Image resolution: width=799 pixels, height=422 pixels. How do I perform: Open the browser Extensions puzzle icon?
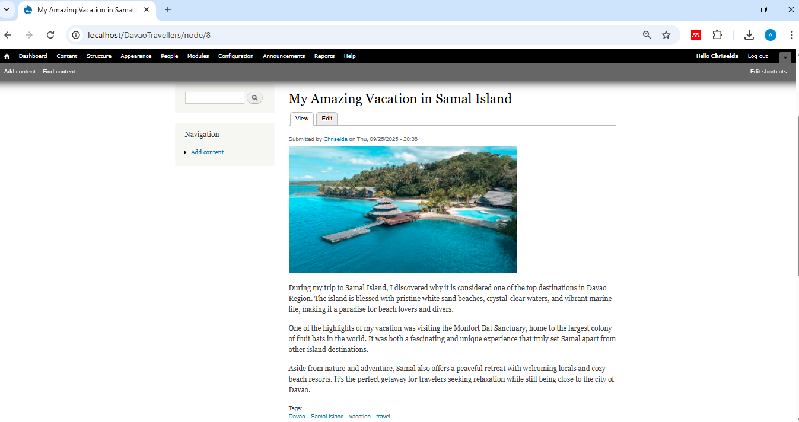click(718, 35)
